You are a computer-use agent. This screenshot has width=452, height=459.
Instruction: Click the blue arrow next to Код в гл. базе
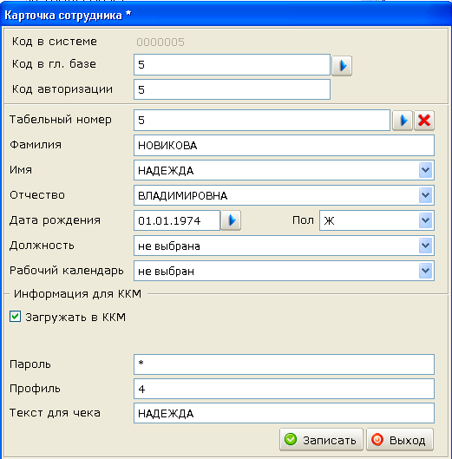tap(342, 66)
